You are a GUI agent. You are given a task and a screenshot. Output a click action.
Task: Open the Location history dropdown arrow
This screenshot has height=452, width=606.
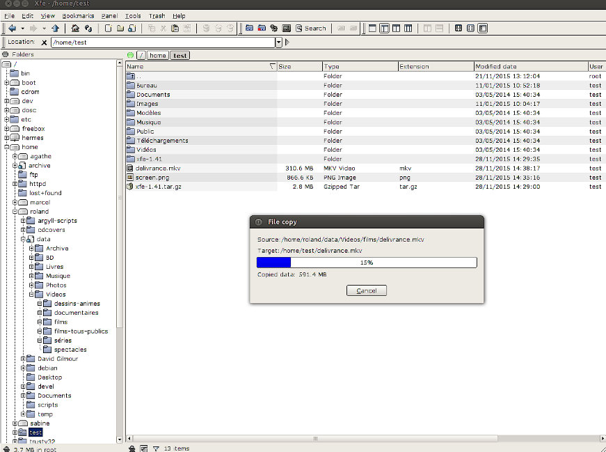[x=279, y=42]
